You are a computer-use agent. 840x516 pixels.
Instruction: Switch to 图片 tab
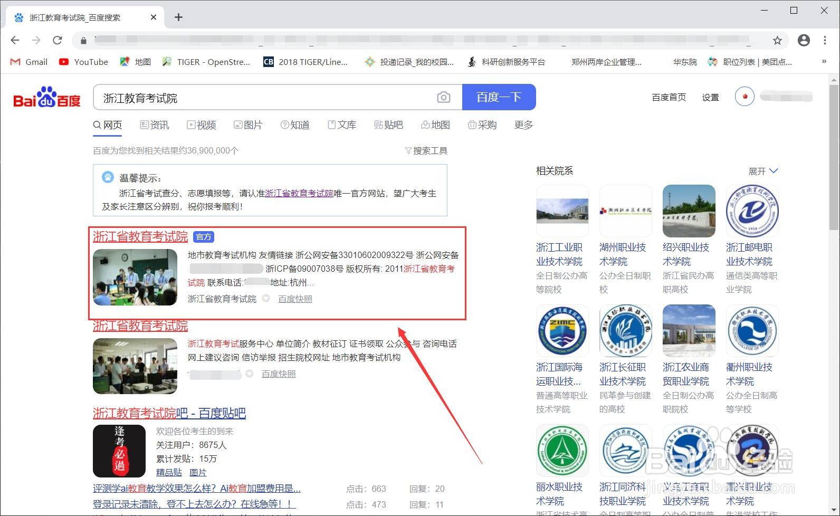[248, 125]
